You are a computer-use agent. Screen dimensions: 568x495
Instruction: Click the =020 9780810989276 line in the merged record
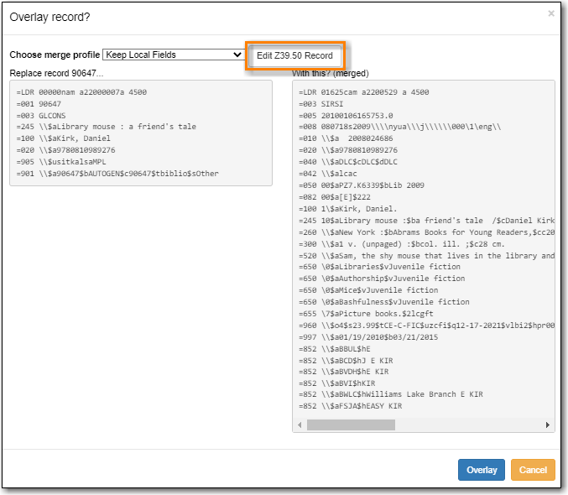(347, 150)
